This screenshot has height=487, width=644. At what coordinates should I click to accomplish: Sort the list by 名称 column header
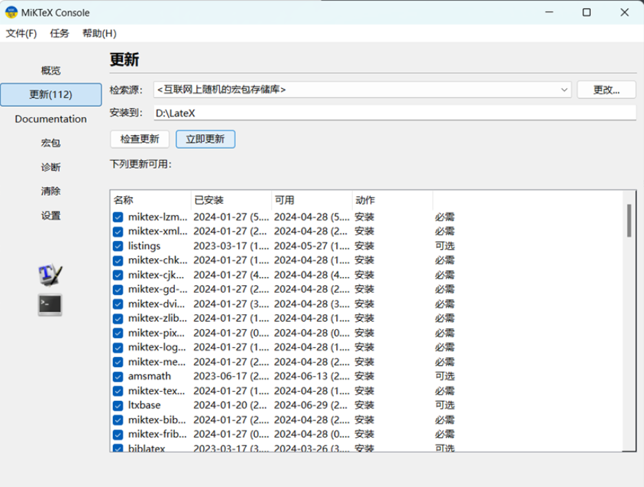pos(150,200)
